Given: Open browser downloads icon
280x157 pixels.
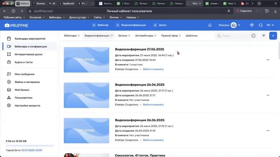Looking at the screenshot, I should click(275, 11).
